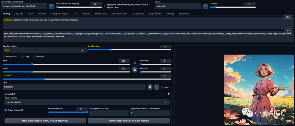Screen dimensions: 295x126
Task: Click the Clip skip value box
Action: coord(250,4)
